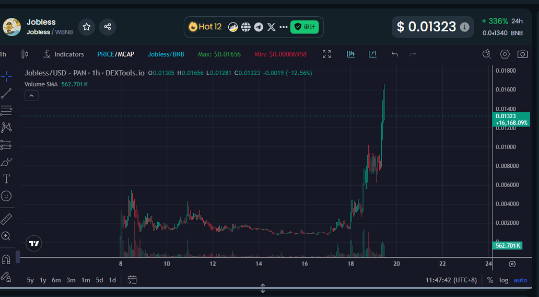Select the pattern drawing tool
The height and width of the screenshot is (297, 539).
[x=6, y=128]
